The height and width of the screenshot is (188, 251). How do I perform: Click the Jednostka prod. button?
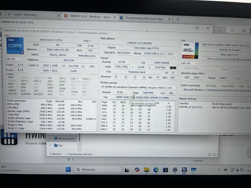coord(87,56)
